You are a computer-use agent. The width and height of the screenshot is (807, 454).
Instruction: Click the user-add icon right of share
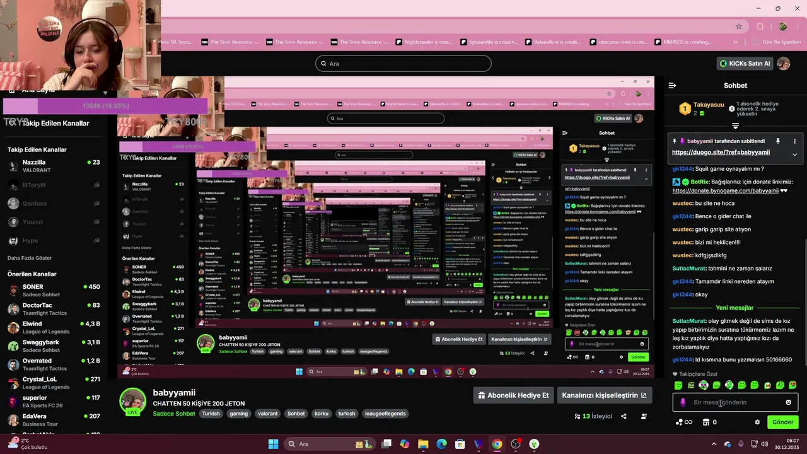click(644, 416)
